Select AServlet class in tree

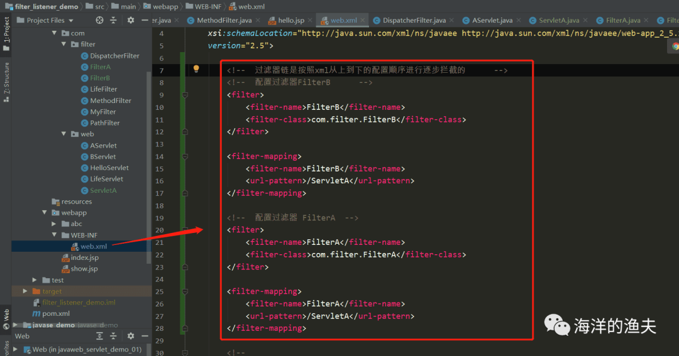tap(99, 145)
